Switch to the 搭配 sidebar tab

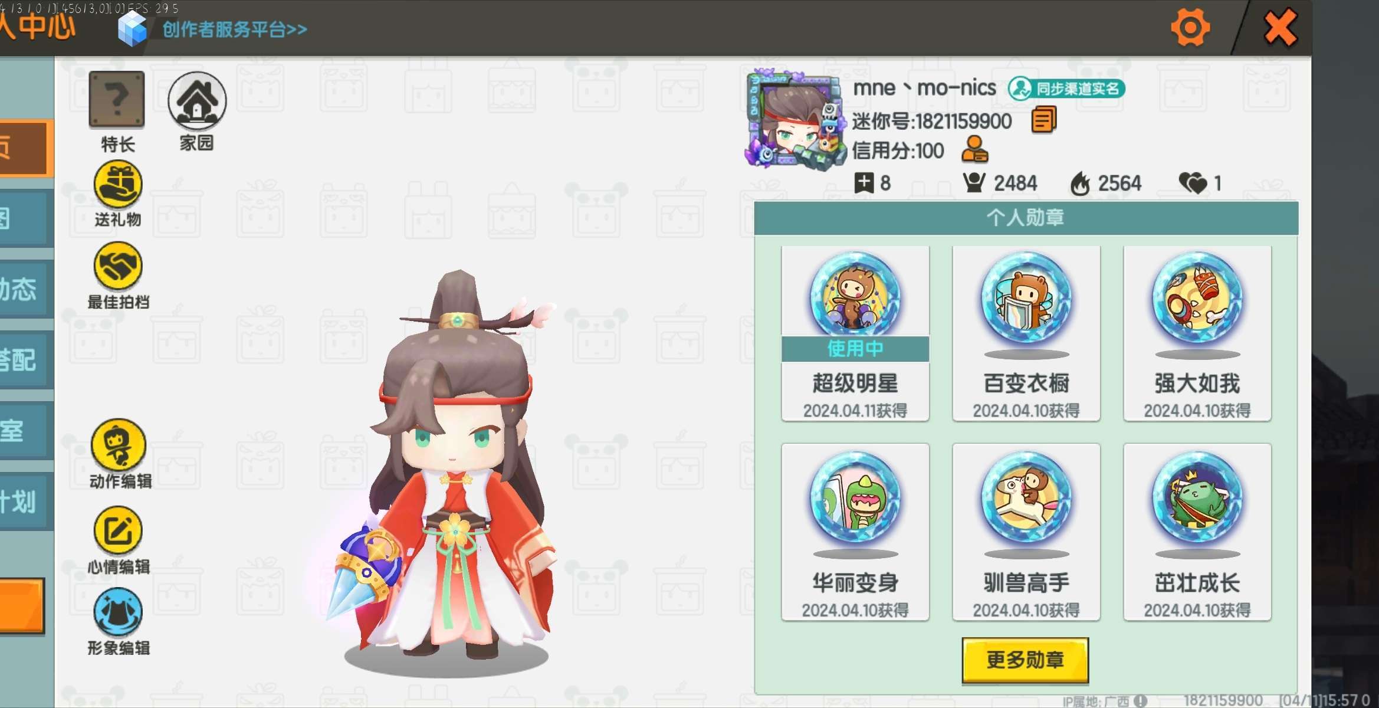pos(24,360)
